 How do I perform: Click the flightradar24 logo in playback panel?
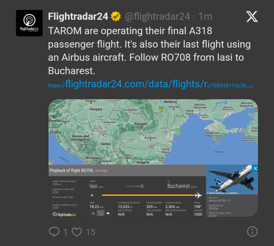coord(64,215)
